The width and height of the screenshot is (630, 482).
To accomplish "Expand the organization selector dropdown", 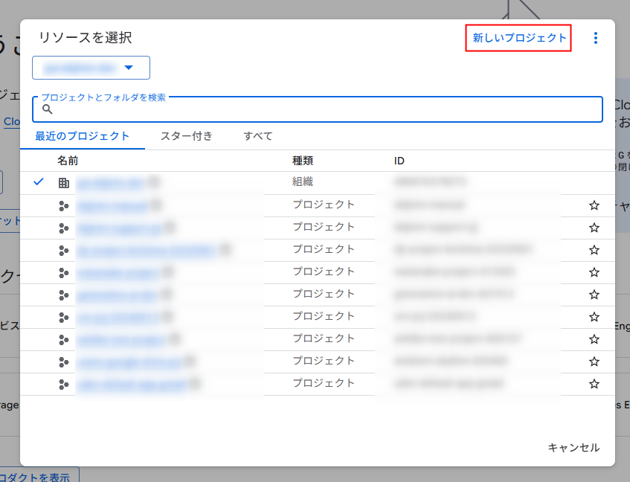I will point(91,68).
